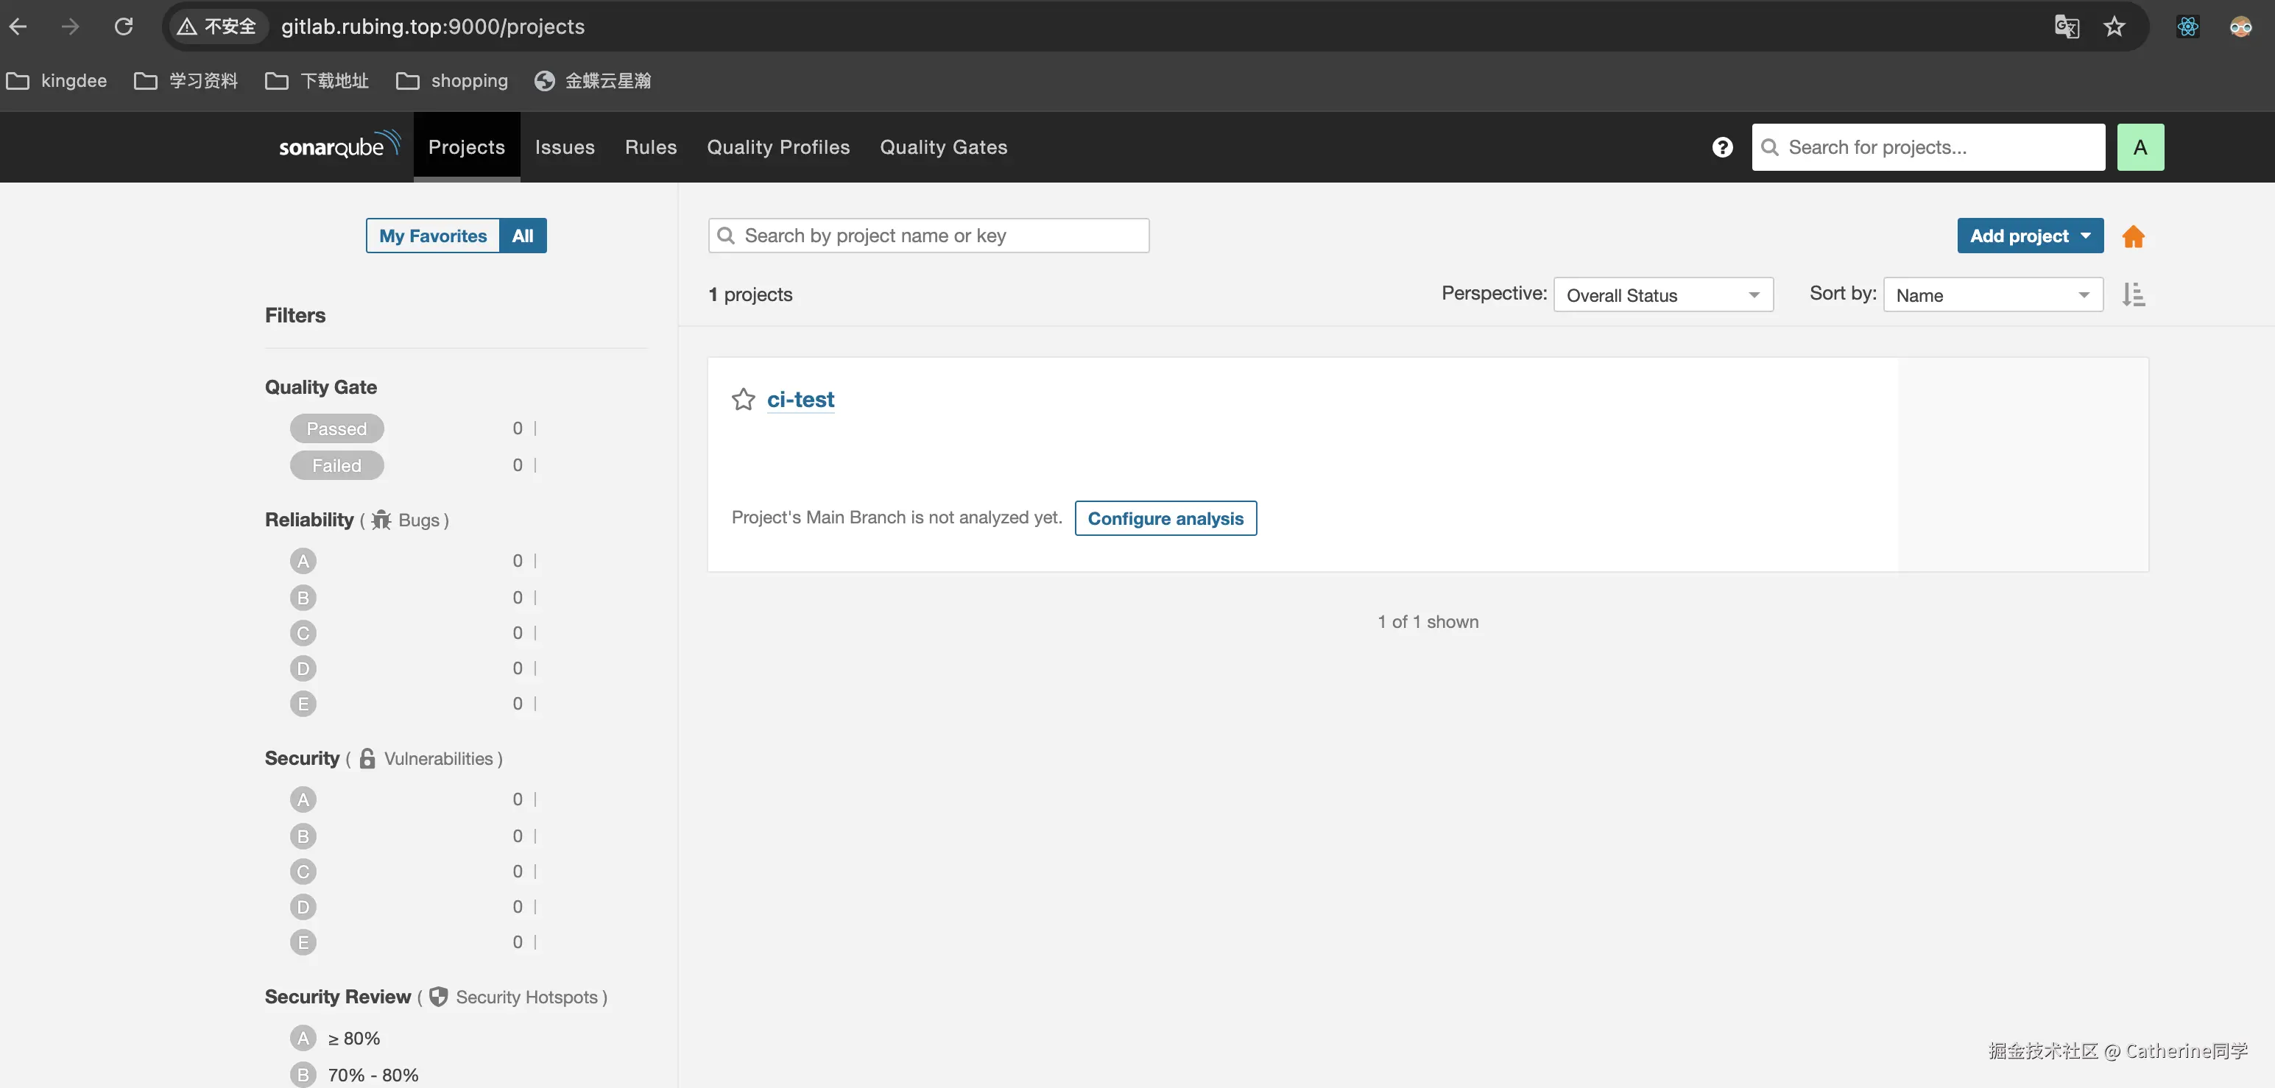The image size is (2275, 1088).
Task: Show All projects toggle
Action: [x=522, y=236]
